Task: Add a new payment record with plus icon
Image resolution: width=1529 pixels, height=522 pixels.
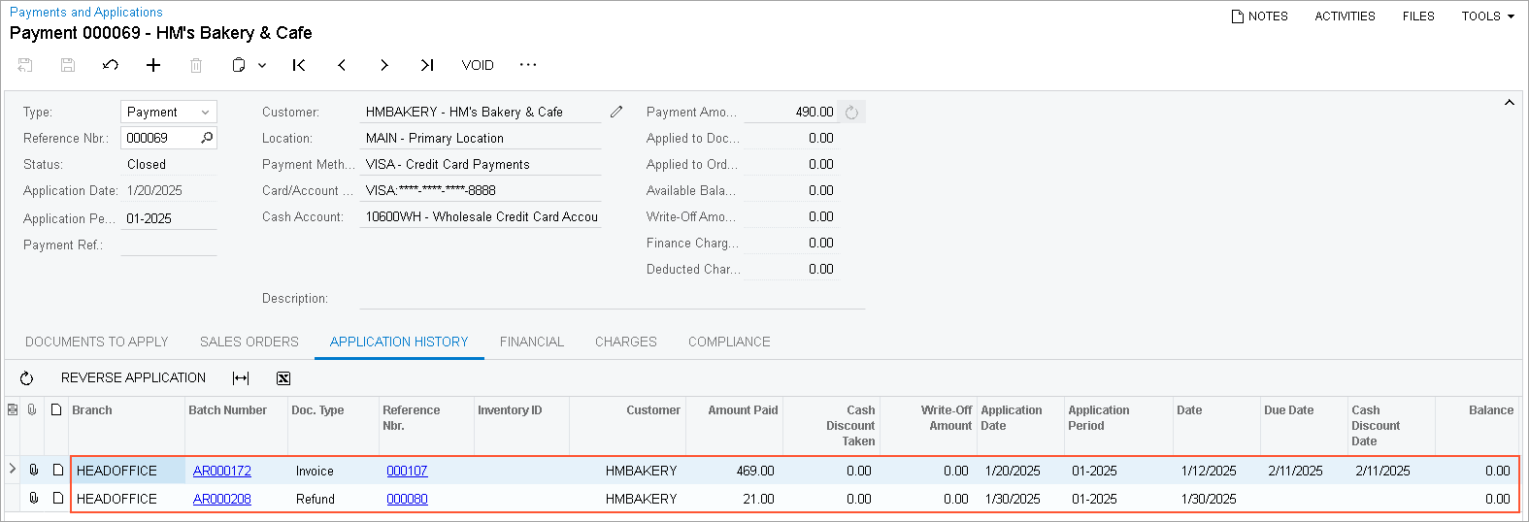Action: pos(153,65)
